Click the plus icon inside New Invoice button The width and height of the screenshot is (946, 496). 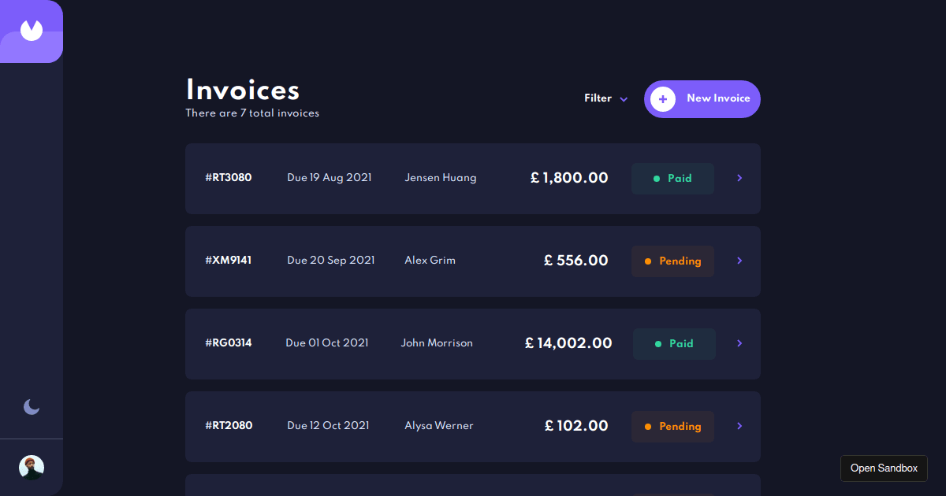(663, 98)
